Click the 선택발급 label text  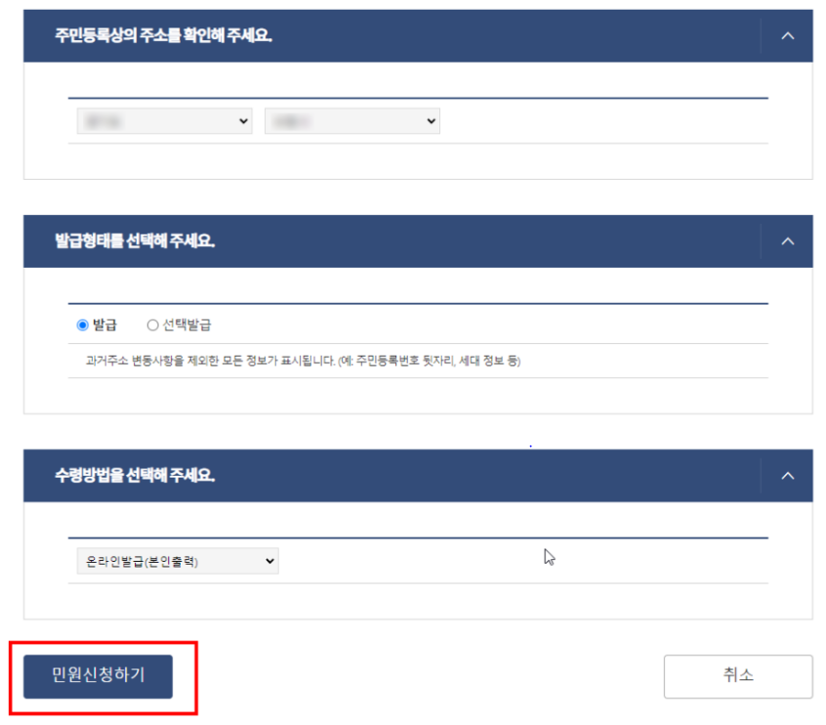pos(186,324)
